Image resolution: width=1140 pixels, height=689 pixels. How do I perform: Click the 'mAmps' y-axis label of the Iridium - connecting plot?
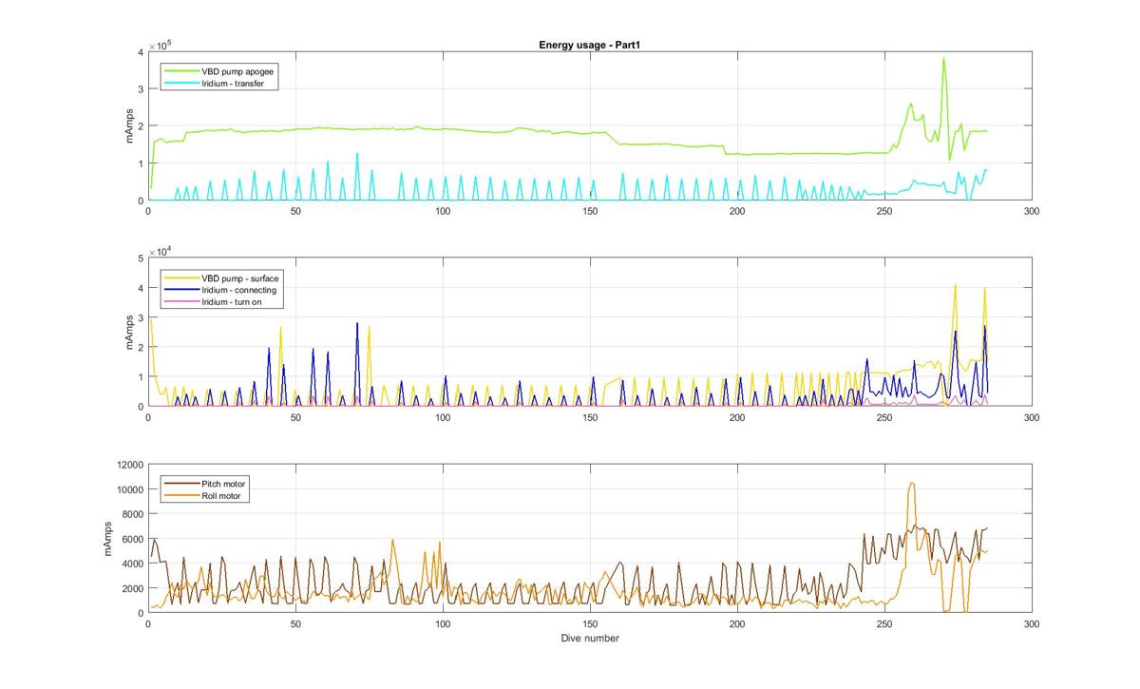[128, 332]
